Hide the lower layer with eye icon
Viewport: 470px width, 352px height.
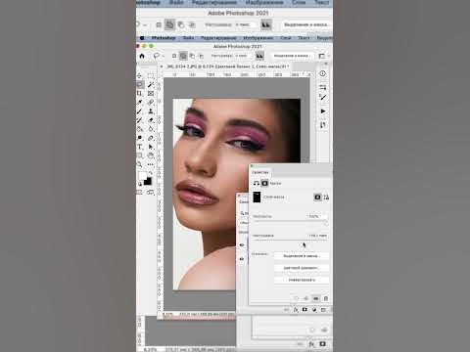tap(242, 259)
